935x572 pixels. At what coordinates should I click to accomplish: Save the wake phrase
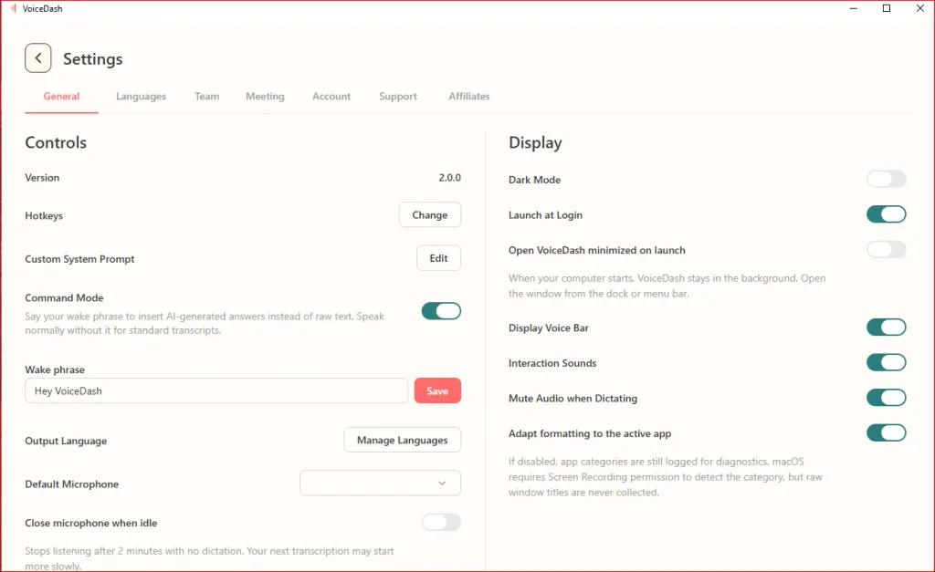click(x=437, y=390)
